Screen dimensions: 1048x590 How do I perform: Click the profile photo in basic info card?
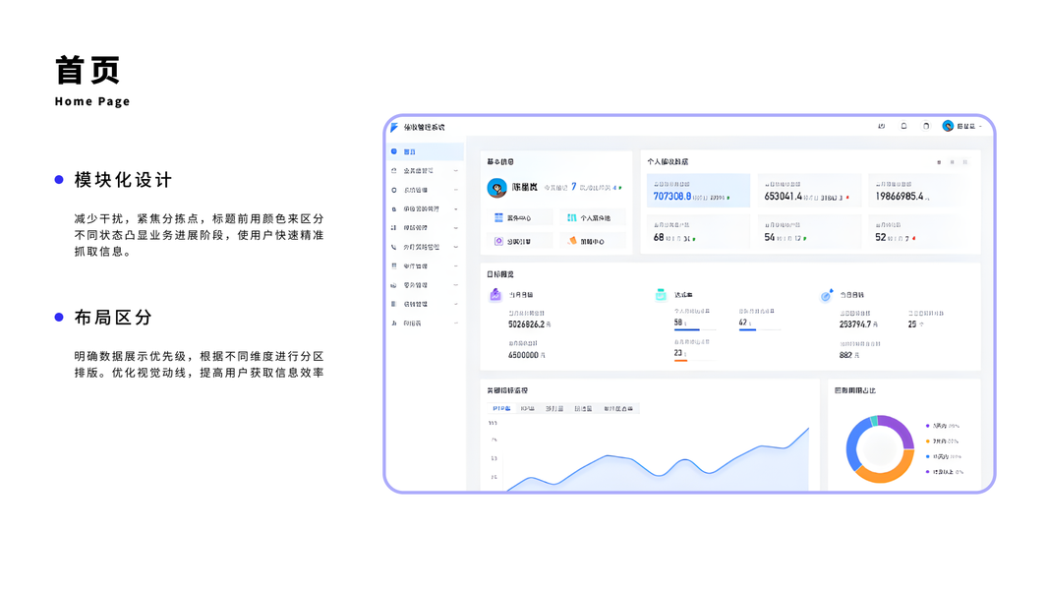[496, 188]
